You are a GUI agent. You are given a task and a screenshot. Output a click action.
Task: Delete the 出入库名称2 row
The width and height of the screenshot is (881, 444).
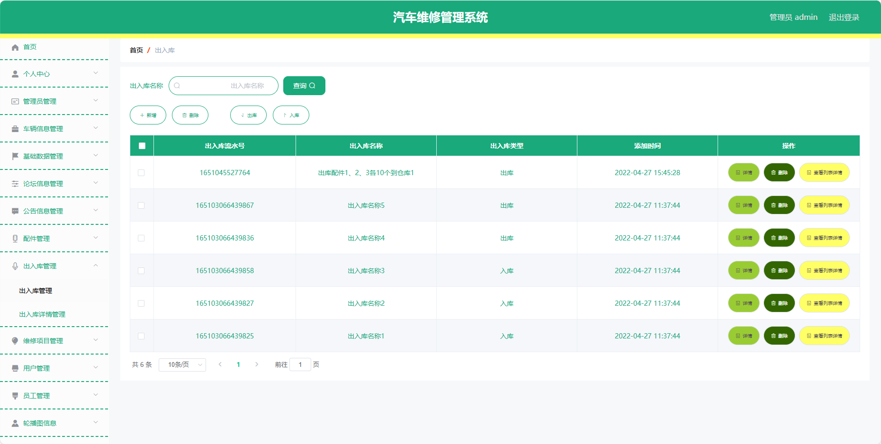click(x=779, y=303)
